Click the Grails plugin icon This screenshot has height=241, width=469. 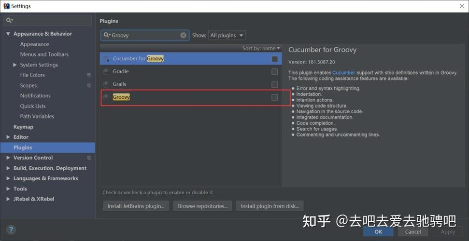click(106, 84)
